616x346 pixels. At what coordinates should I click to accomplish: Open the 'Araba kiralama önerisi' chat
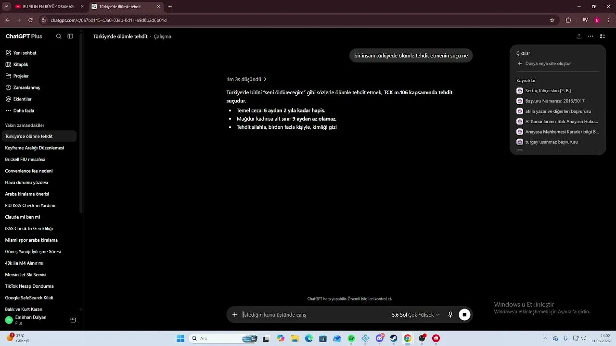38,194
